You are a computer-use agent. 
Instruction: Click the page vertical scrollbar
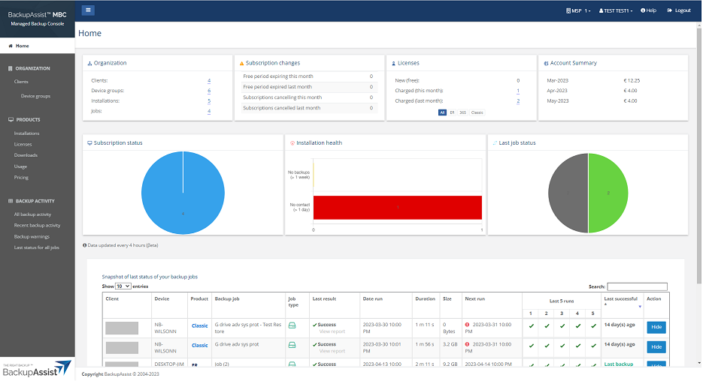(698, 154)
